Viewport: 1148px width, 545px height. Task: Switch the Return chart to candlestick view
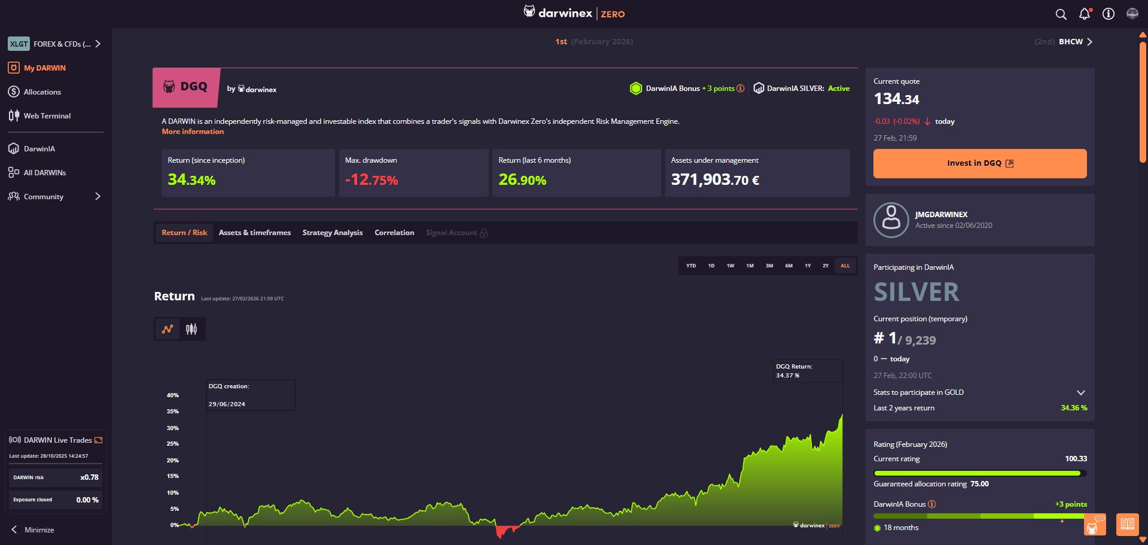(191, 328)
